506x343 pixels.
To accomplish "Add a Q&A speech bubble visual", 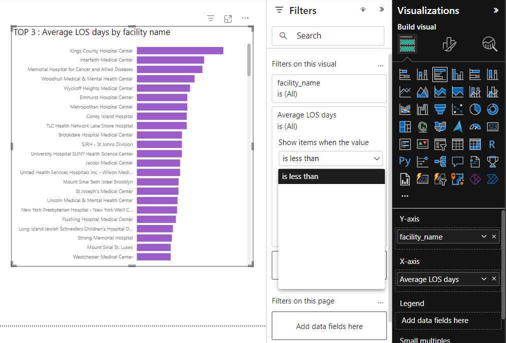I will 457,161.
